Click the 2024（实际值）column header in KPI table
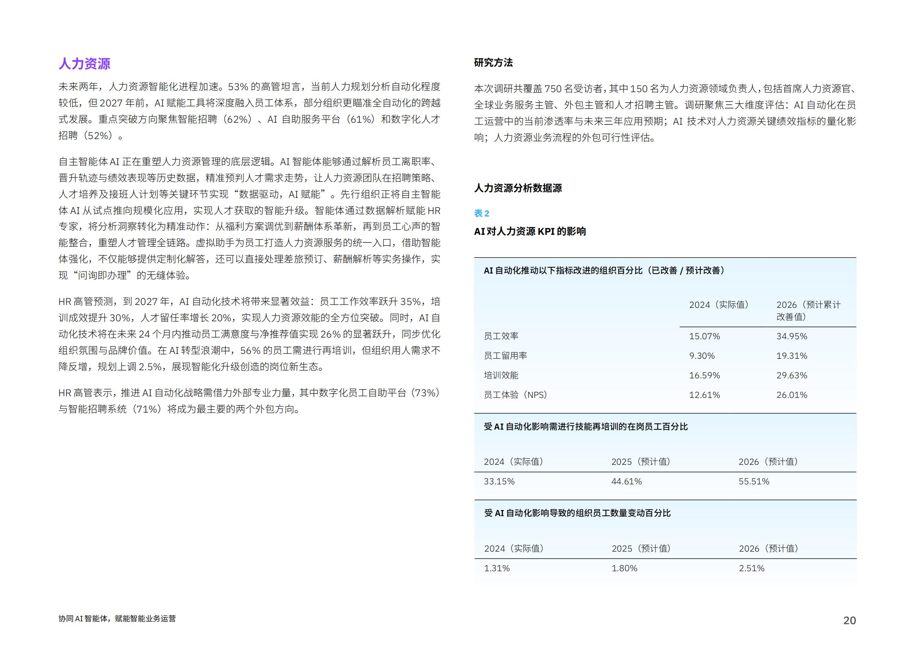The height and width of the screenshot is (647, 915). pos(719,305)
